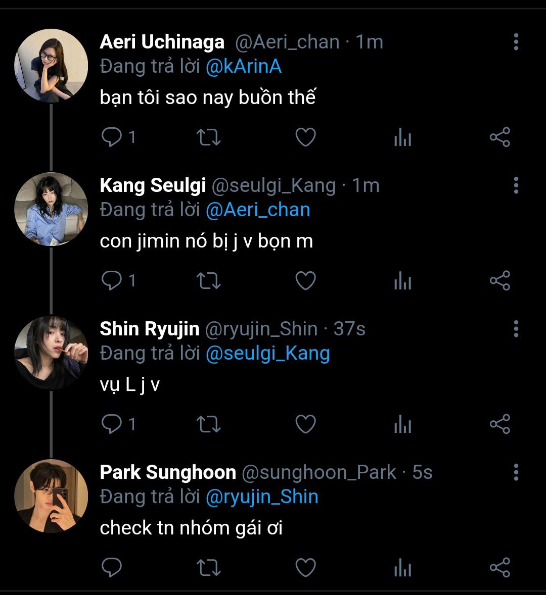Open the @ryujin_Shin mention link
546x595 pixels.
point(262,497)
